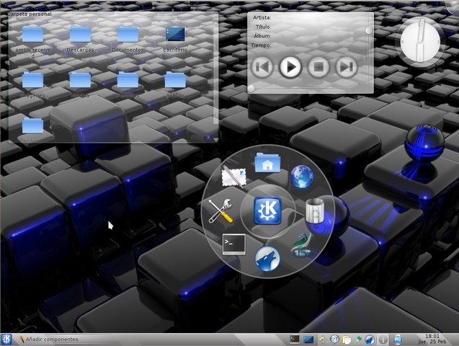Click the analog clock widget
This screenshot has width=459, height=346.
[420, 42]
